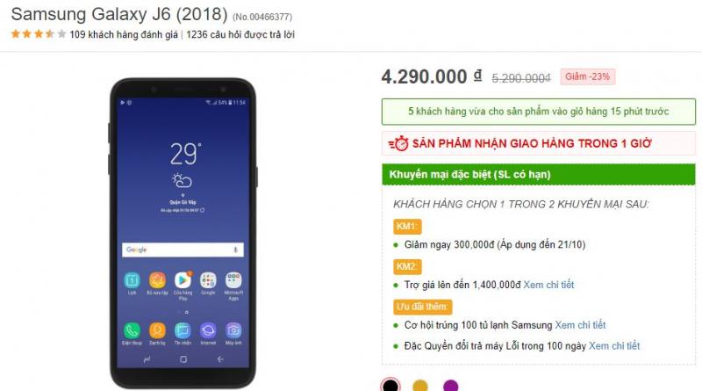
Task: Click the camera icon on phone image
Action: pyautogui.click(x=233, y=330)
